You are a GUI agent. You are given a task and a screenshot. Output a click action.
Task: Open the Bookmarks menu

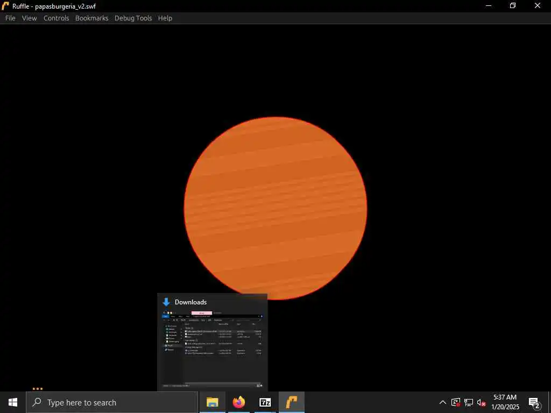[x=91, y=18]
